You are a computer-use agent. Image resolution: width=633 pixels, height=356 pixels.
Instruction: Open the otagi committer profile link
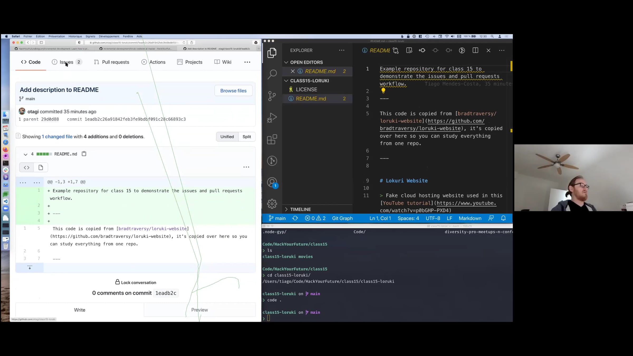[x=33, y=112]
